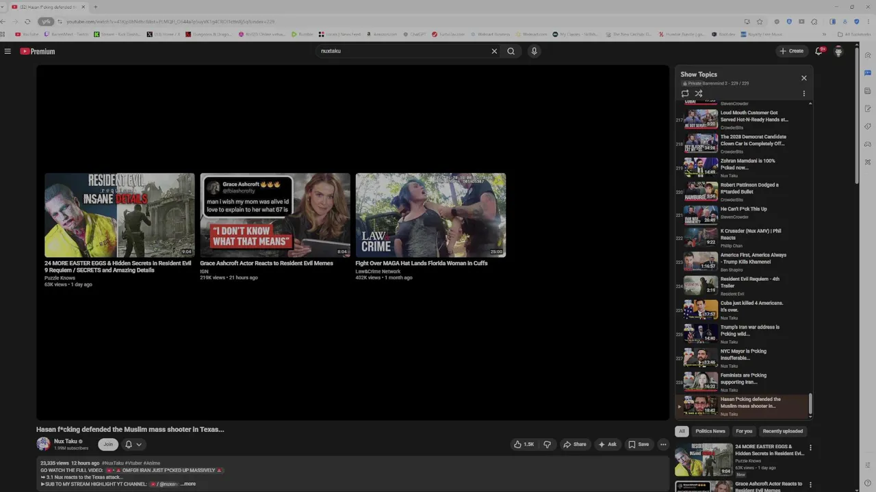
Task: Select the All filter chip
Action: pos(682,431)
